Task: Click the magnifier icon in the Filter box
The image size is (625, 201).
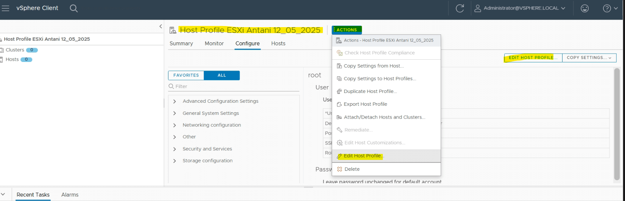Action: tap(171, 87)
